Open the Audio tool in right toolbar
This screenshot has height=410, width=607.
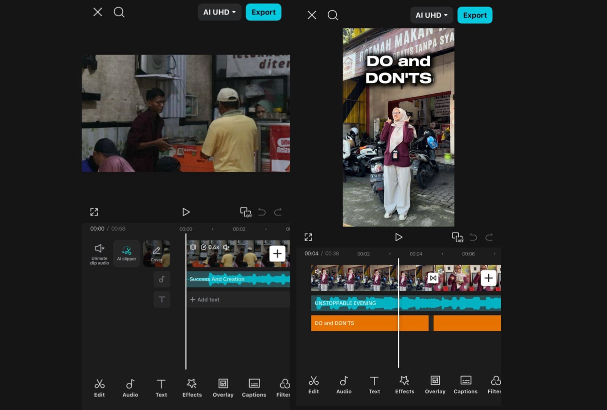pos(344,385)
